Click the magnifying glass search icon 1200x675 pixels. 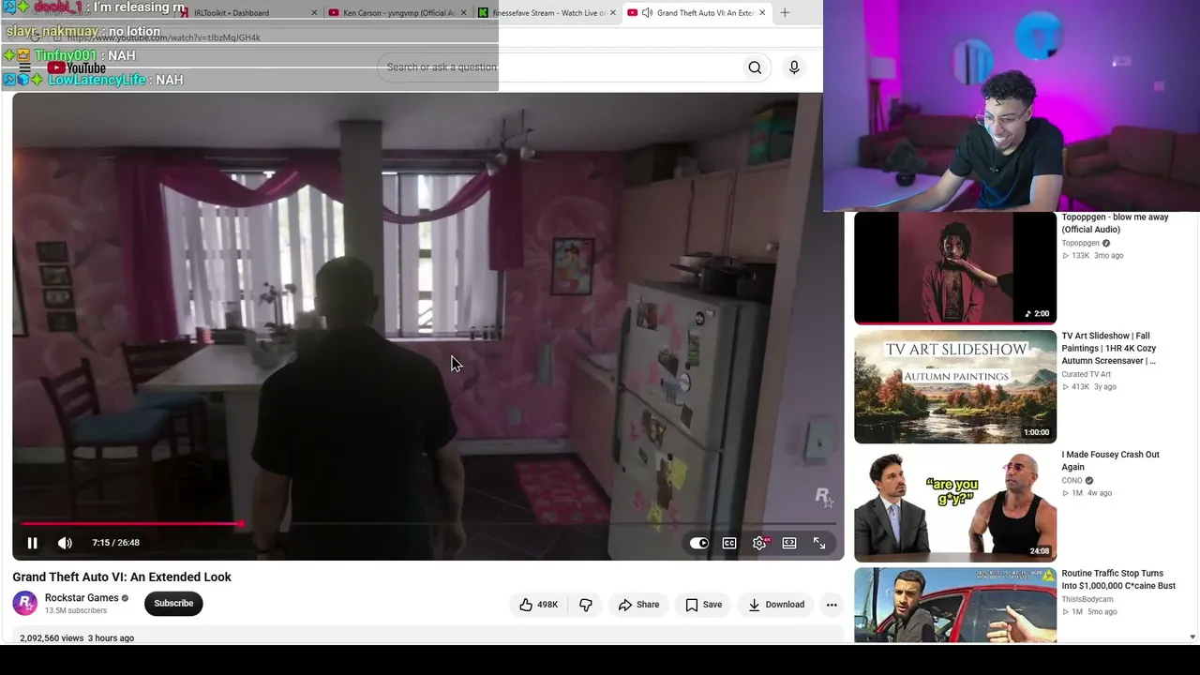[x=755, y=67]
